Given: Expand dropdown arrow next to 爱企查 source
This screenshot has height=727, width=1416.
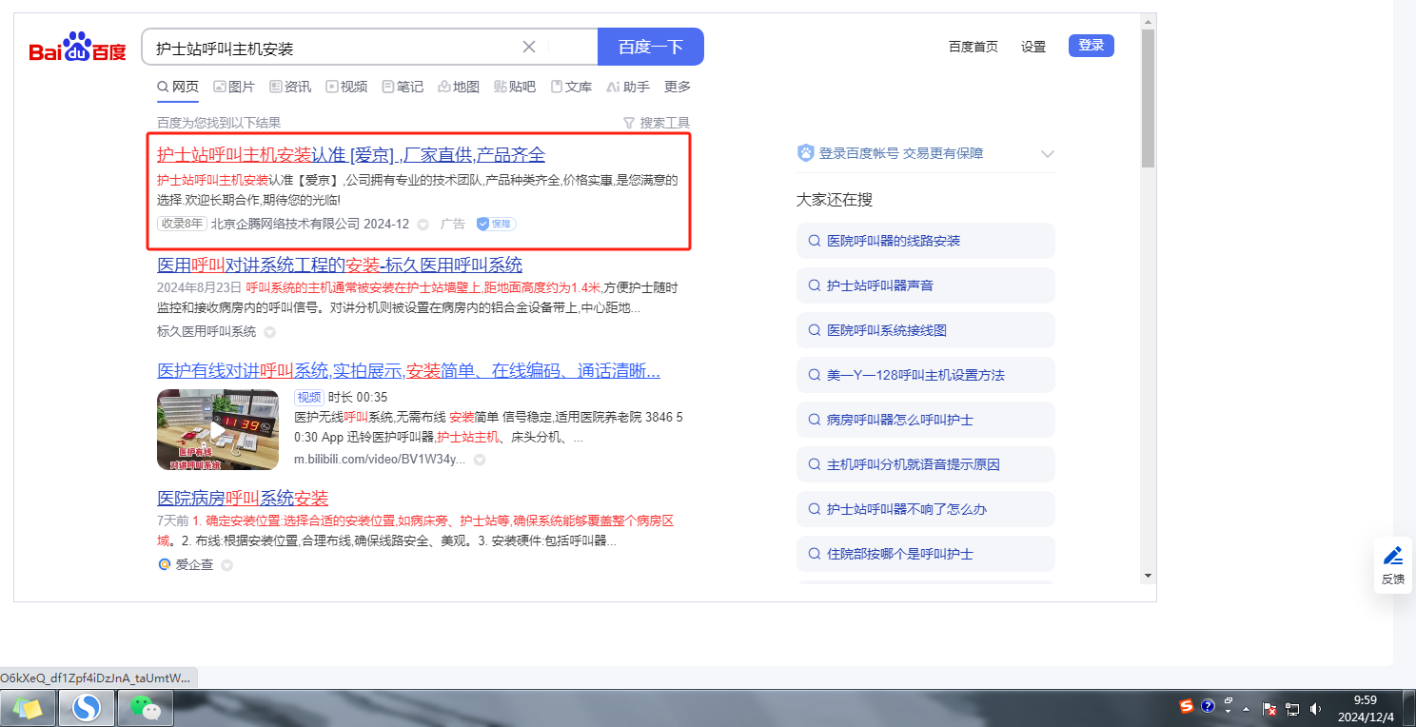Looking at the screenshot, I should (226, 565).
